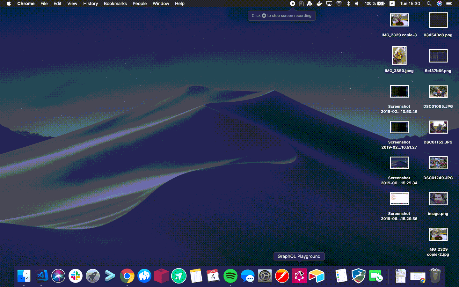Activate Siri from the menu bar
The width and height of the screenshot is (459, 287).
click(440, 4)
